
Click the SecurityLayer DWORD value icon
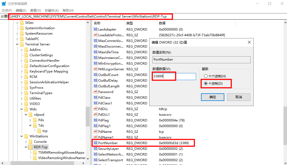click(95, 148)
